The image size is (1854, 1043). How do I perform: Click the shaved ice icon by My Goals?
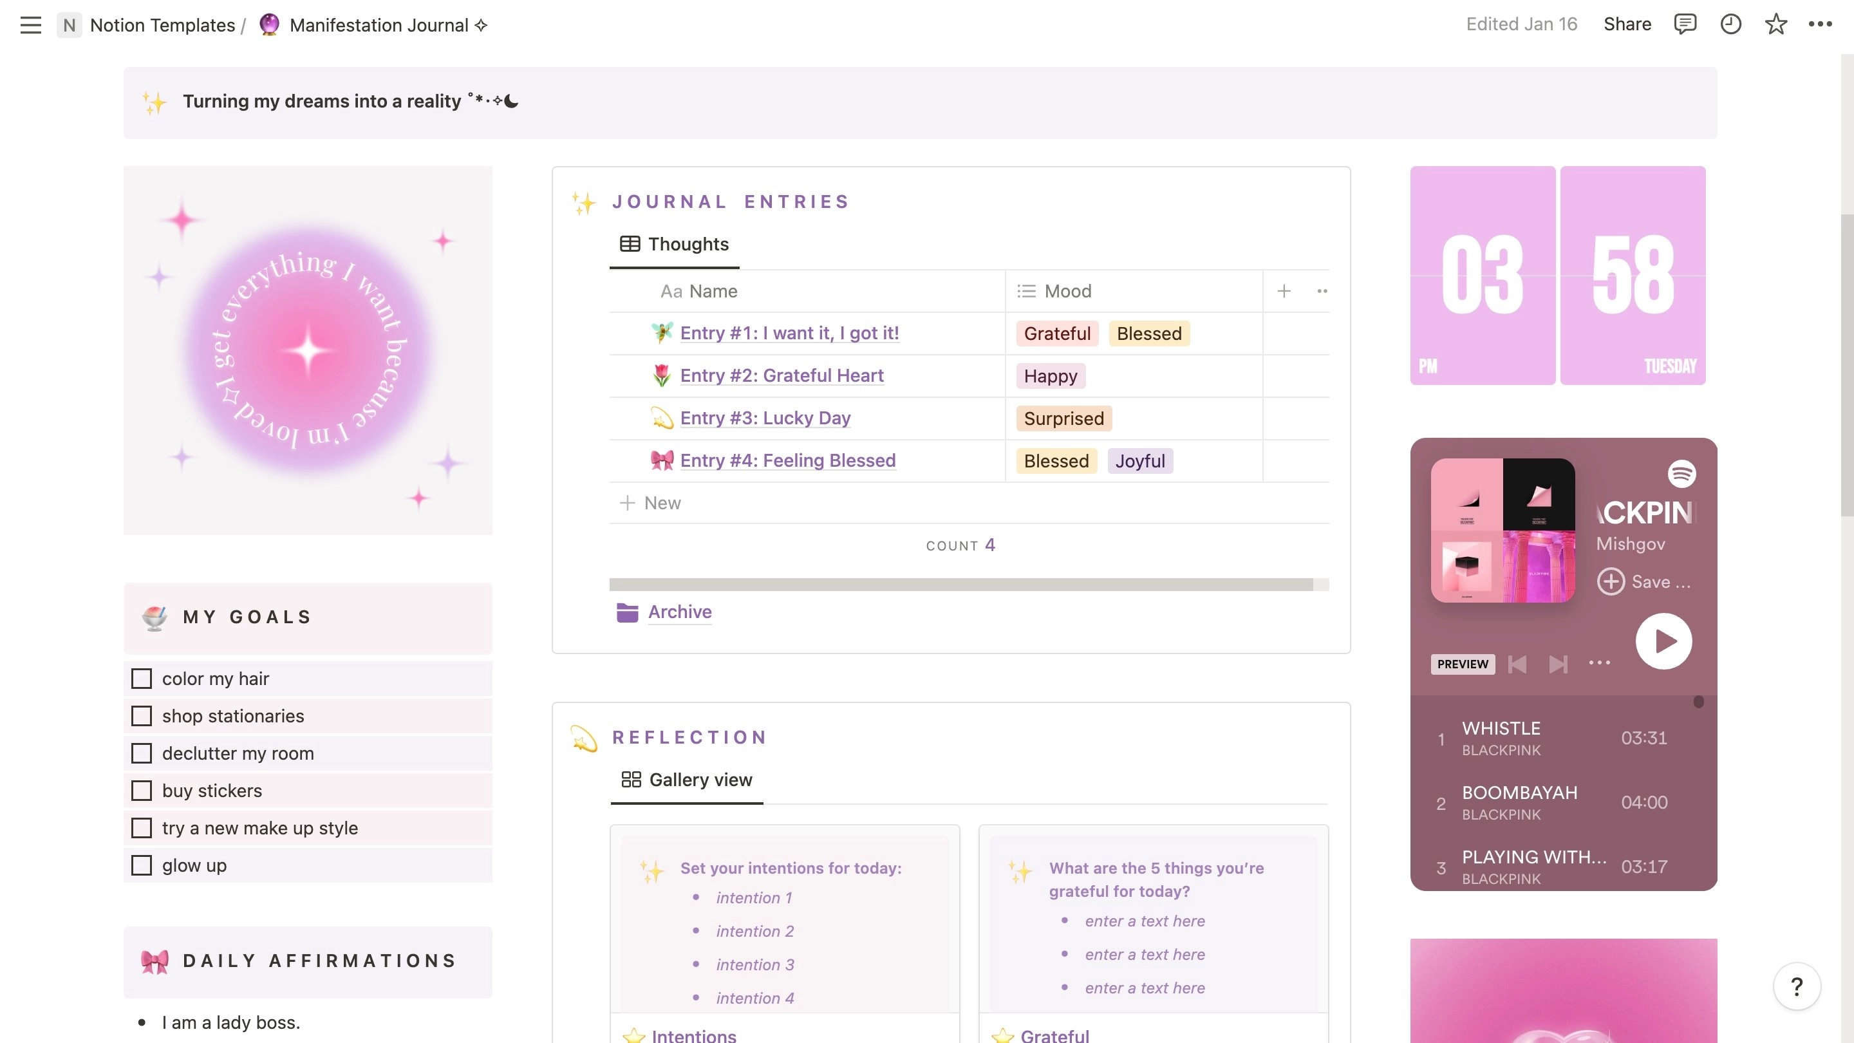pyautogui.click(x=154, y=617)
